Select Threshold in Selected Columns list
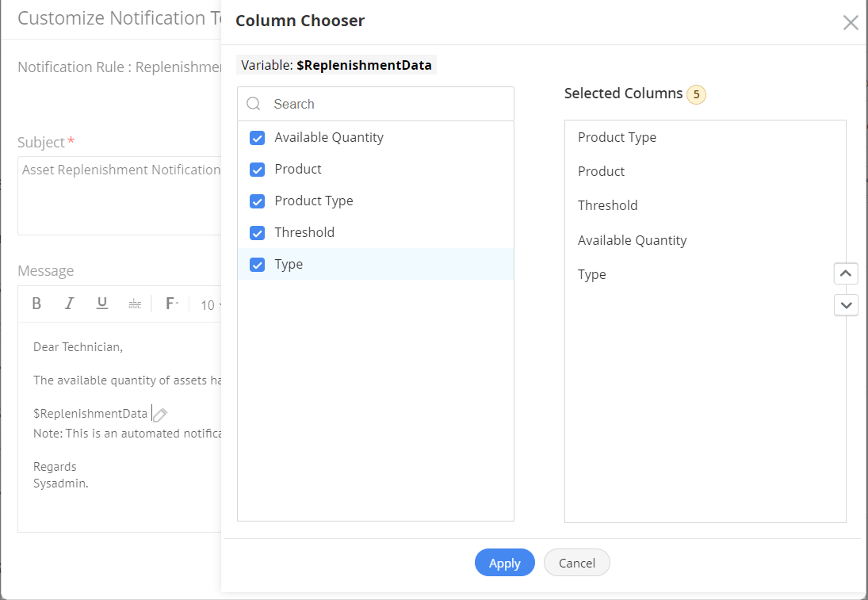Viewport: 868px width, 600px height. 608,205
